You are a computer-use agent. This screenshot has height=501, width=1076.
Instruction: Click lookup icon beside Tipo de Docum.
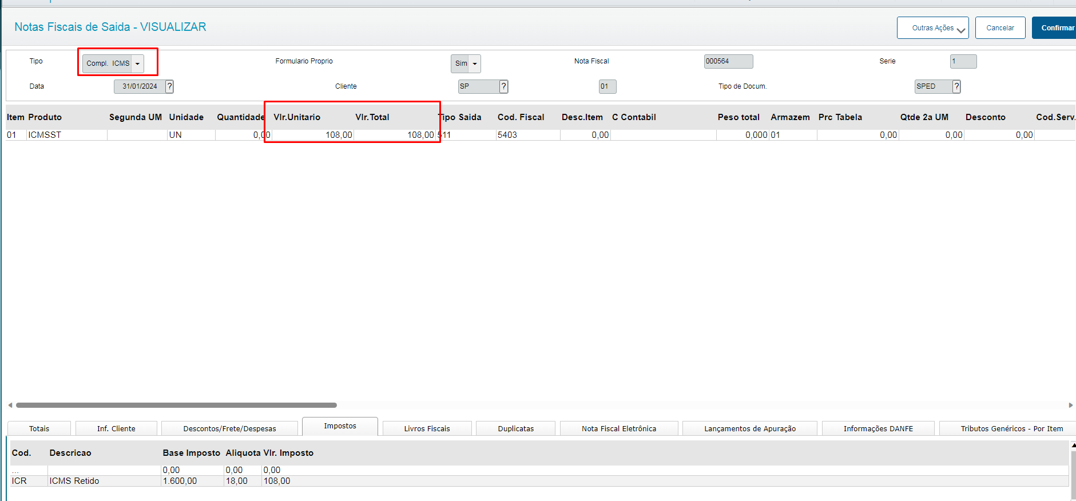tap(956, 86)
